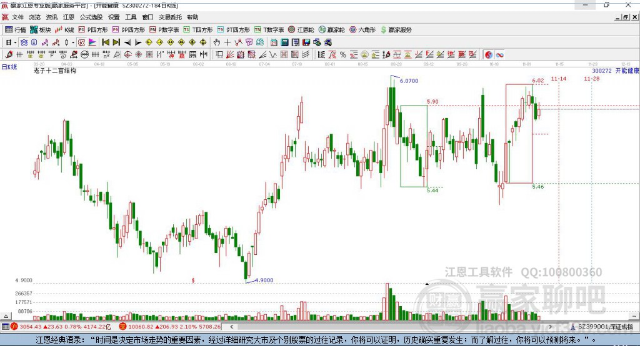Open the candlestick style dropdown arrow
The image size is (640, 346).
(73, 42)
